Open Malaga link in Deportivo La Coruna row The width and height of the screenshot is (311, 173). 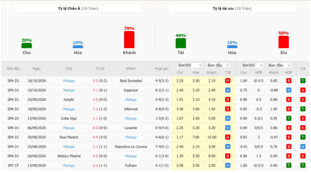coord(69,147)
